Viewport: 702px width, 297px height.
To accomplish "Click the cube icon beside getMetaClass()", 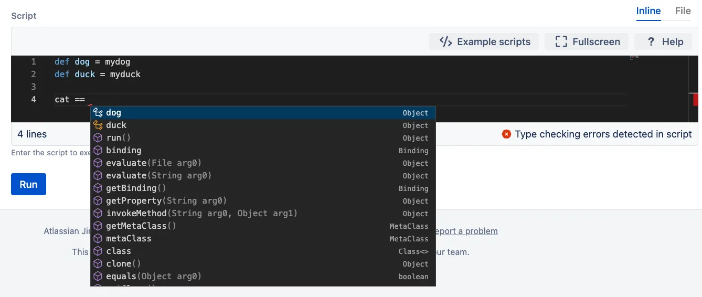I will 98,226.
